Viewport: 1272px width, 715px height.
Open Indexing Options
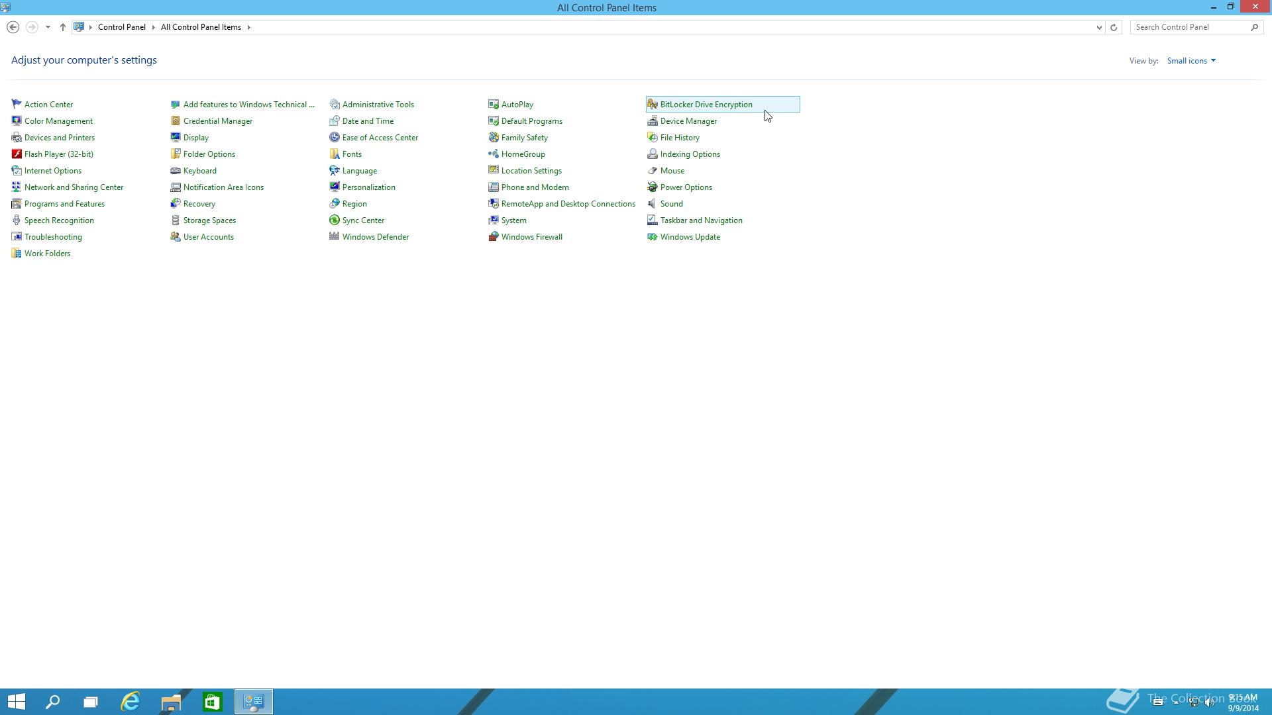point(690,154)
